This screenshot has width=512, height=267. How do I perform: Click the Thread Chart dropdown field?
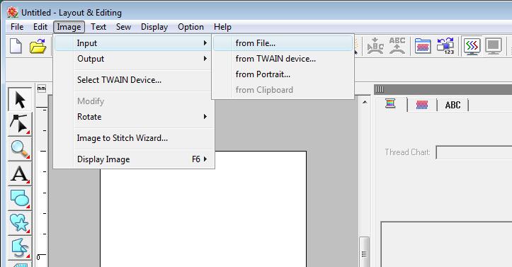pyautogui.click(x=474, y=152)
